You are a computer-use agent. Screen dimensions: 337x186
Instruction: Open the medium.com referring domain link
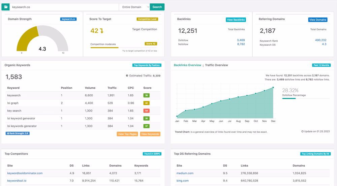(185, 173)
